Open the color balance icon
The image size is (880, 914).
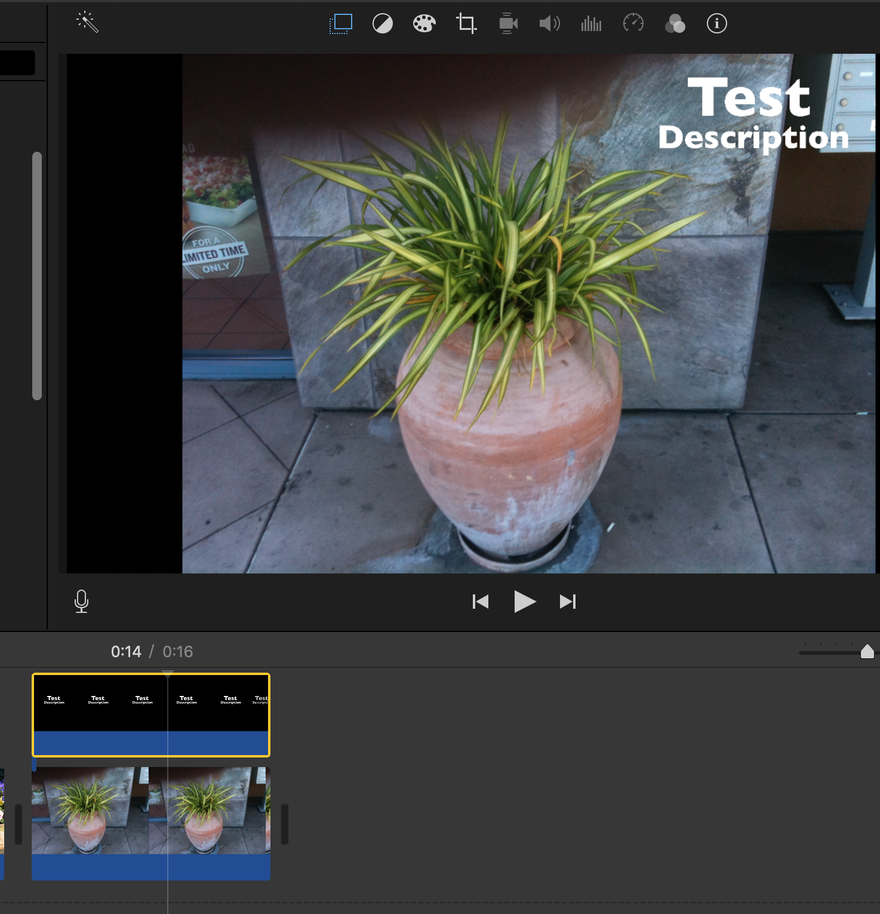(383, 24)
